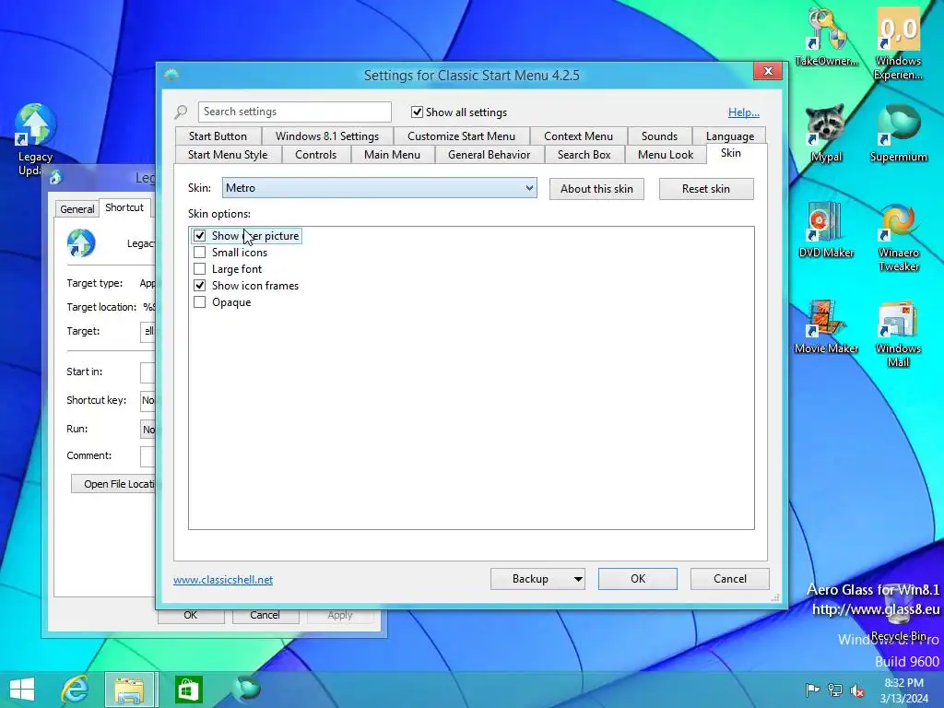Focus the Search settings input field
The height and width of the screenshot is (708, 944).
click(x=295, y=112)
